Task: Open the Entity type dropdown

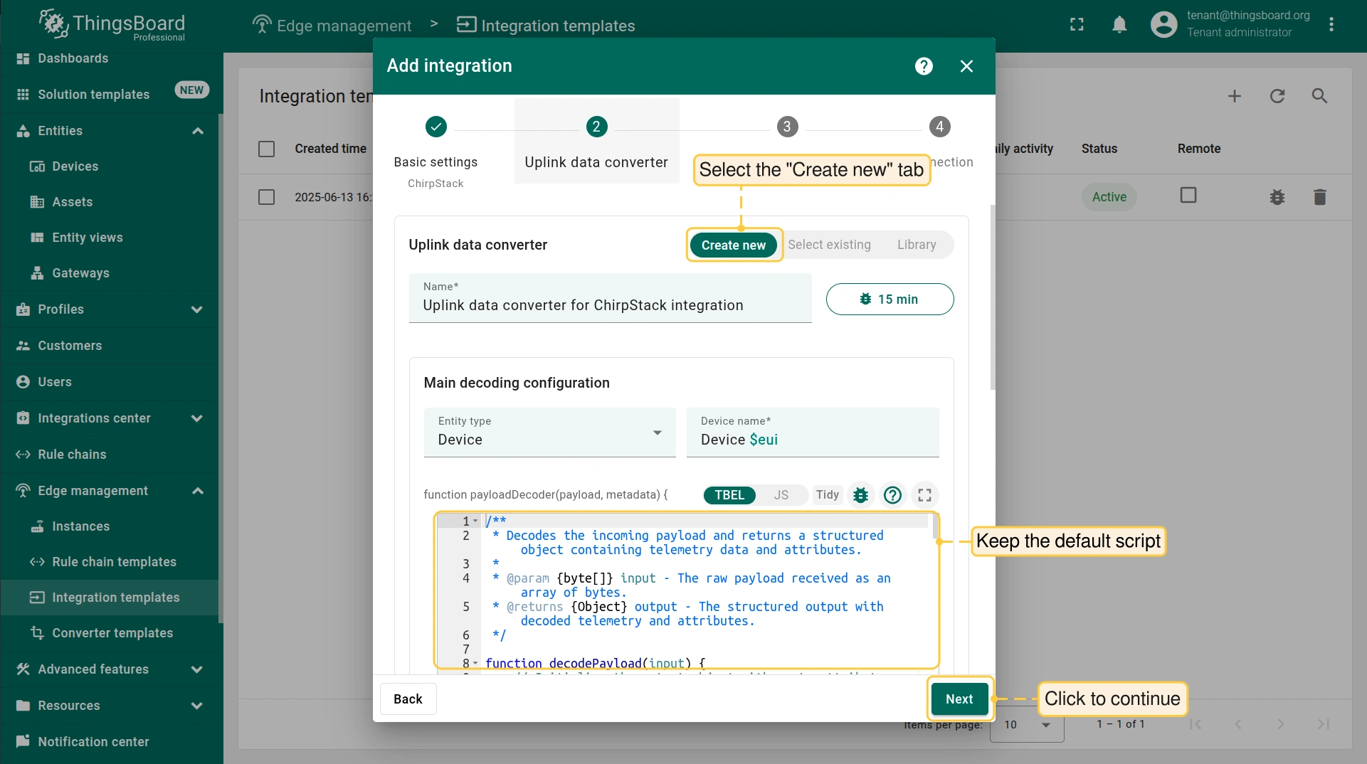Action: (x=549, y=433)
